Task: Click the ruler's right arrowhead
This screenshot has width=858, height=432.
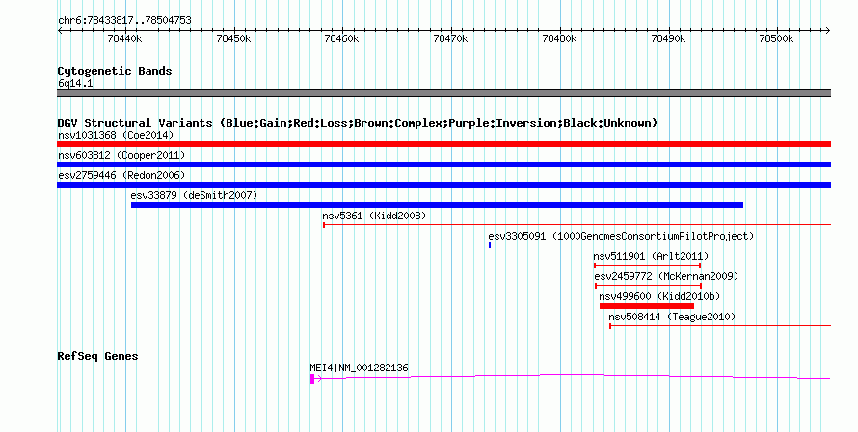Action: (x=828, y=31)
